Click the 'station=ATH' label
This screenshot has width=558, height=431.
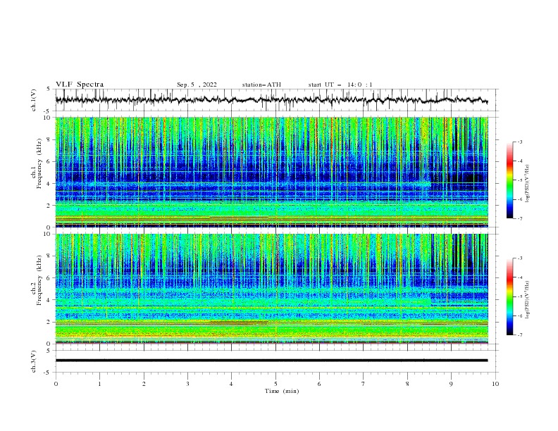pyautogui.click(x=261, y=85)
